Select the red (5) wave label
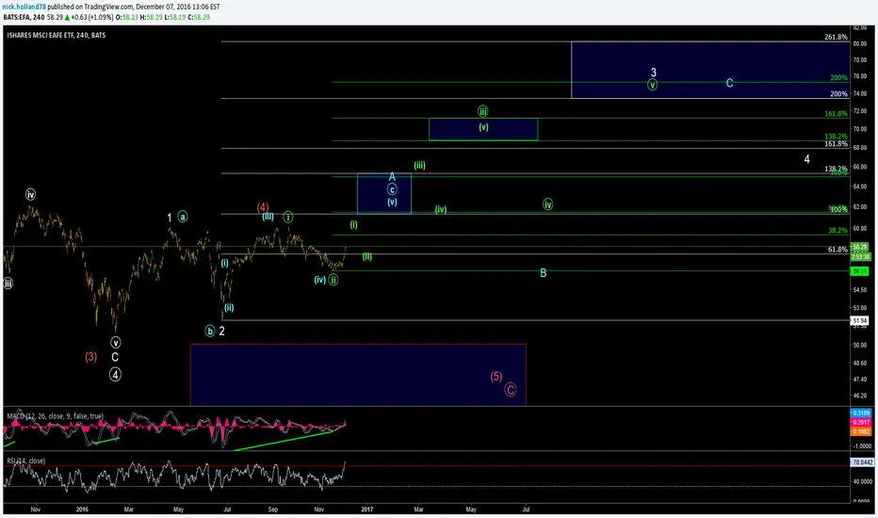 pos(496,377)
